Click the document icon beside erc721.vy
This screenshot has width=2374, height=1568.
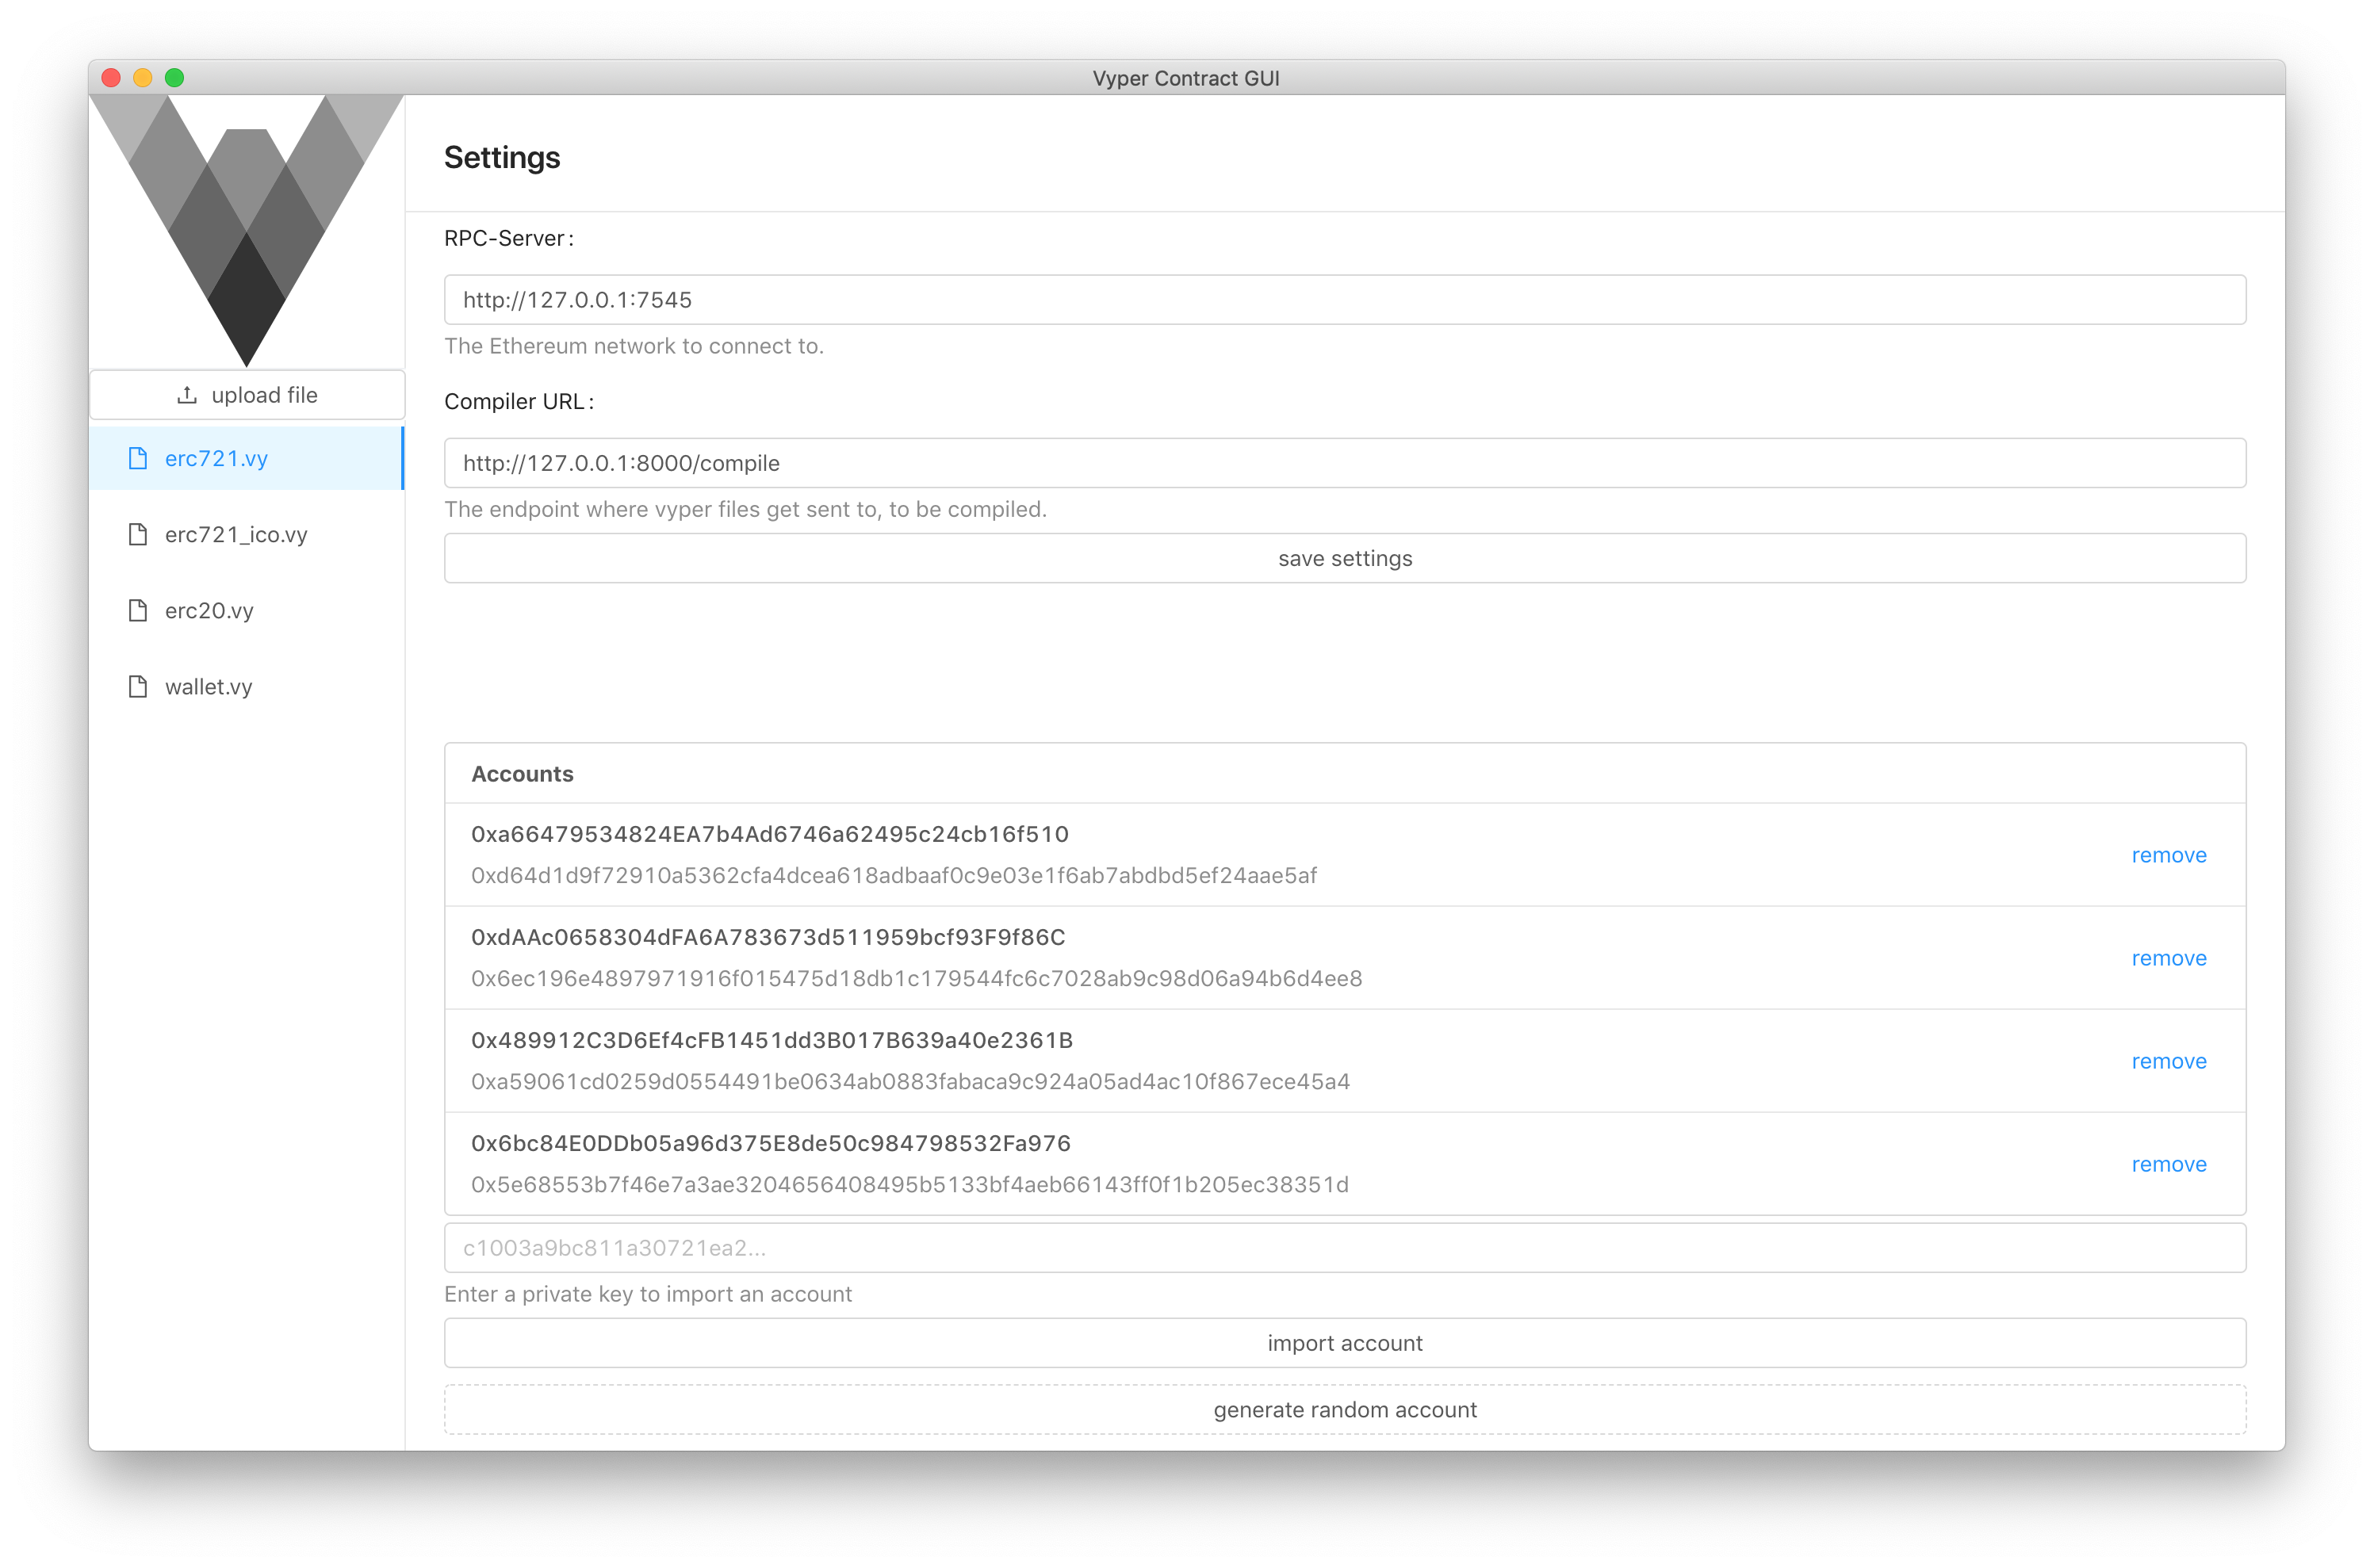[x=137, y=458]
